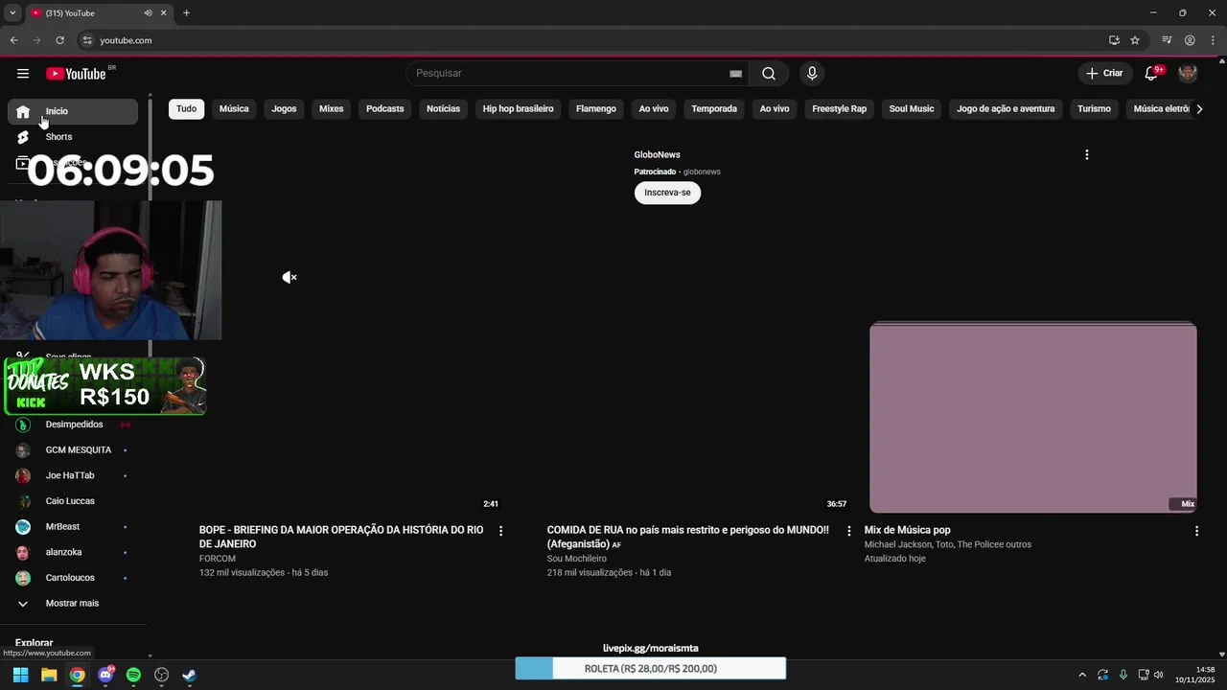Open the account avatar menu

pos(1188,74)
